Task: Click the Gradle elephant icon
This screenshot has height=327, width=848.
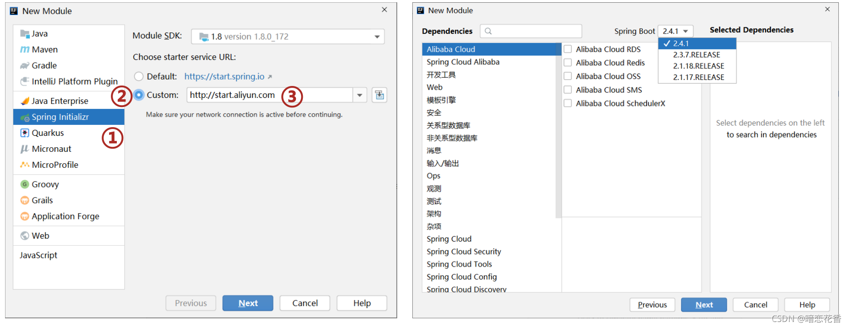Action: pyautogui.click(x=25, y=65)
